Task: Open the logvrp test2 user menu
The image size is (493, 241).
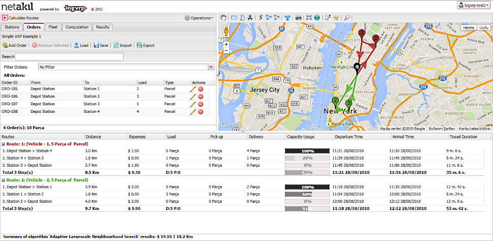Action: [x=475, y=6]
